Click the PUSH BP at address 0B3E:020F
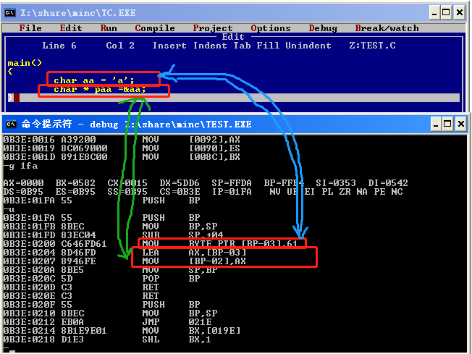Screen dimensions: 472x354 [171, 305]
